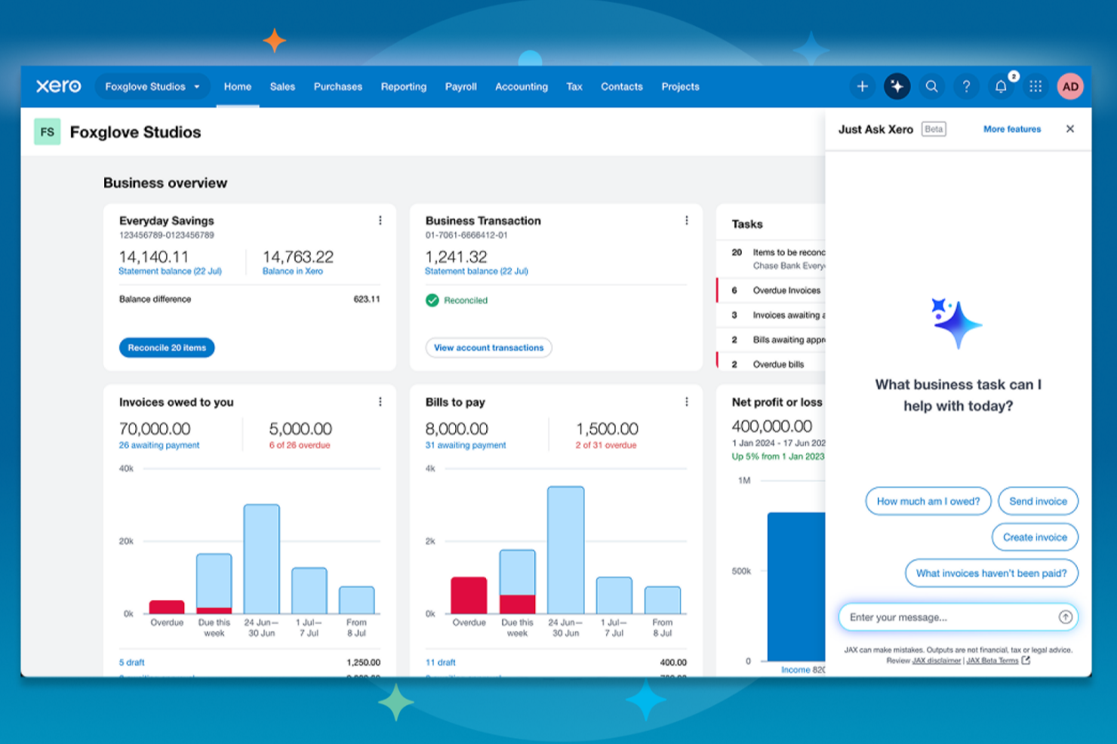Screen dimensions: 1117x744
Task: Open the Business Transaction options menu
Action: pyautogui.click(x=687, y=220)
